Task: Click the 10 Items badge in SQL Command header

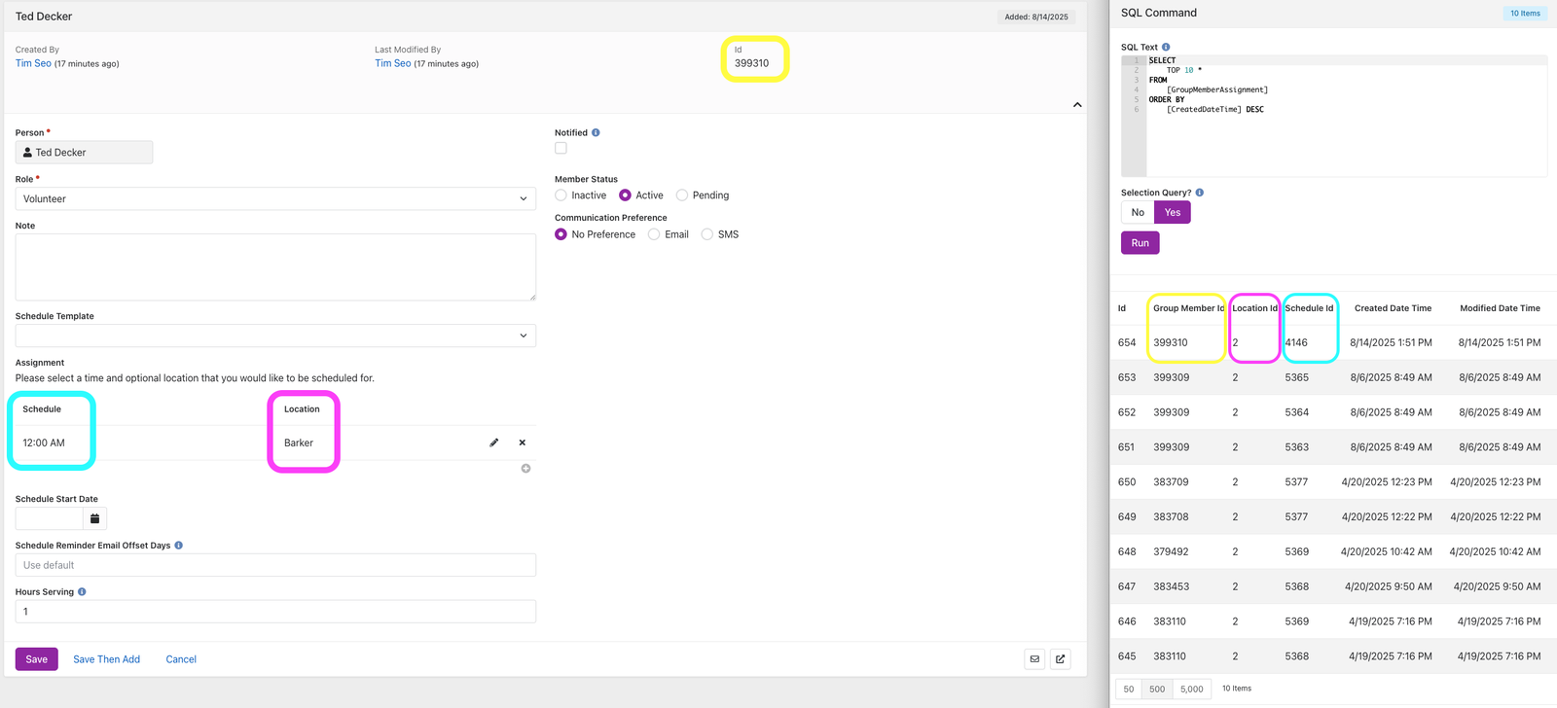Action: point(1525,14)
